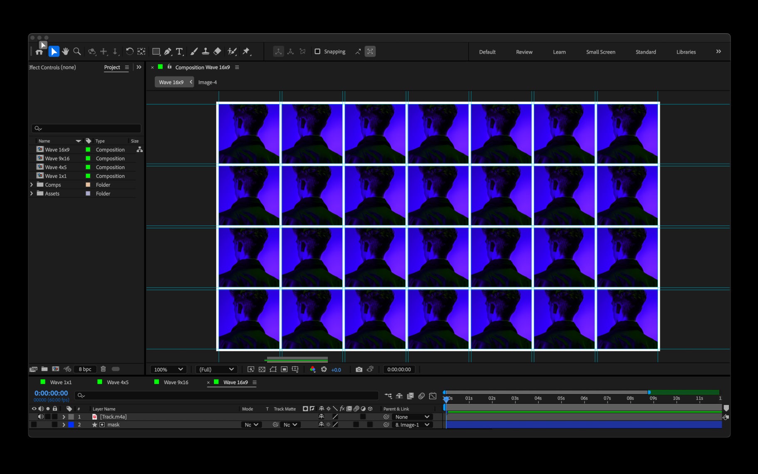
Task: Pick the Eraser tool
Action: pyautogui.click(x=217, y=51)
